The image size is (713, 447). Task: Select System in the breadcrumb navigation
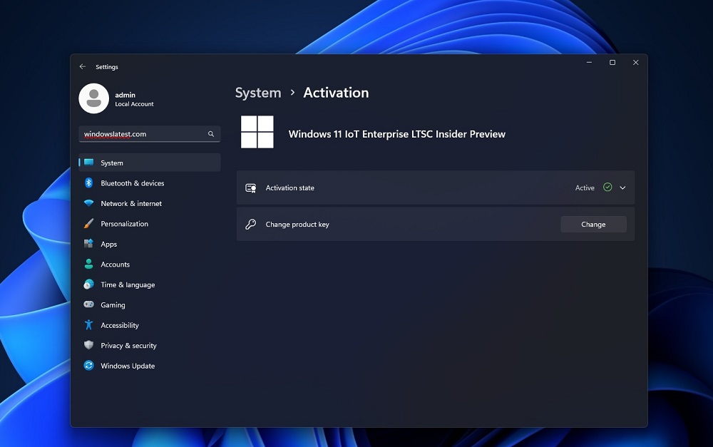point(258,93)
